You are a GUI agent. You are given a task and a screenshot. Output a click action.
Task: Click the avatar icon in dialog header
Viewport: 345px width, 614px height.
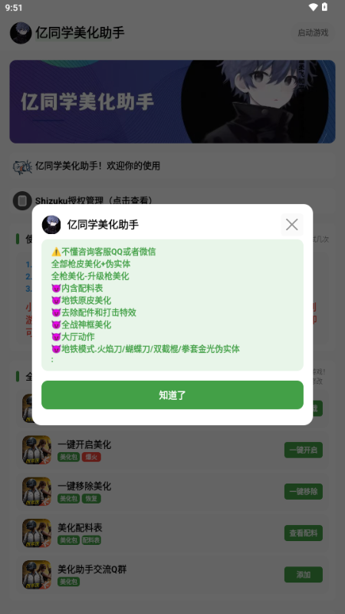tap(51, 225)
